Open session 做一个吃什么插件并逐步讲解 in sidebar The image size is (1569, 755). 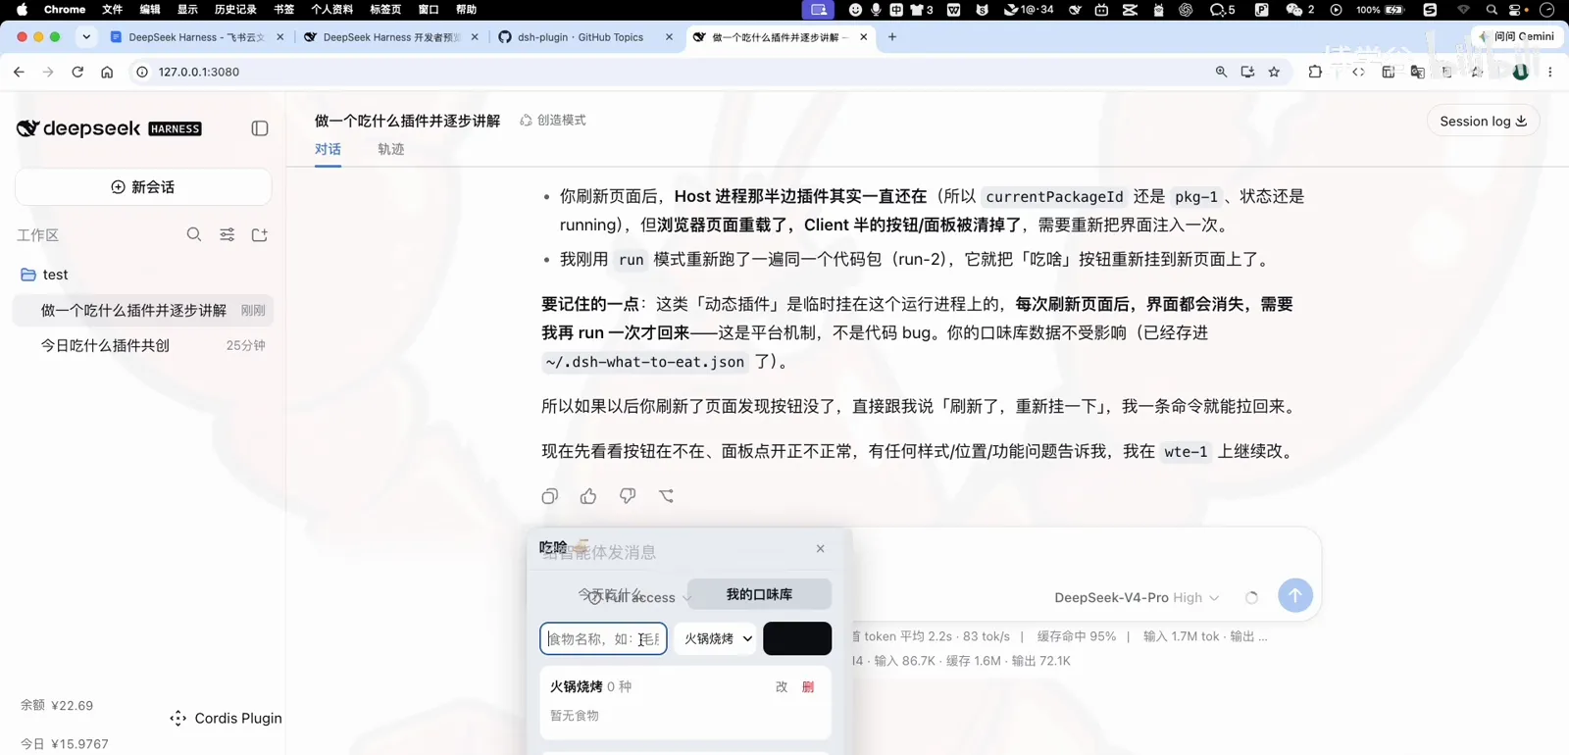[x=143, y=310]
